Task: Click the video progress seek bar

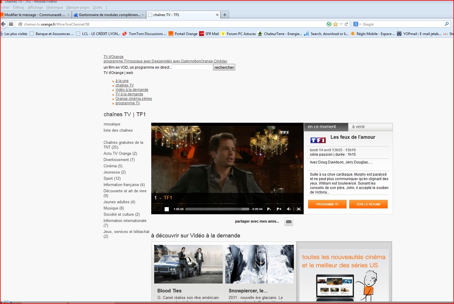Action: tap(217, 209)
